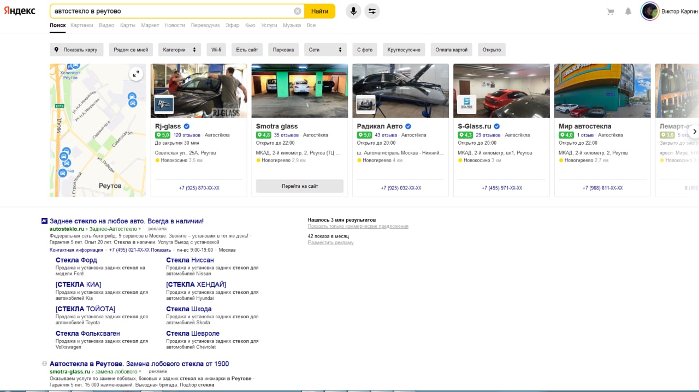
Task: Open advanced search settings sliders icon
Action: pyautogui.click(x=372, y=11)
